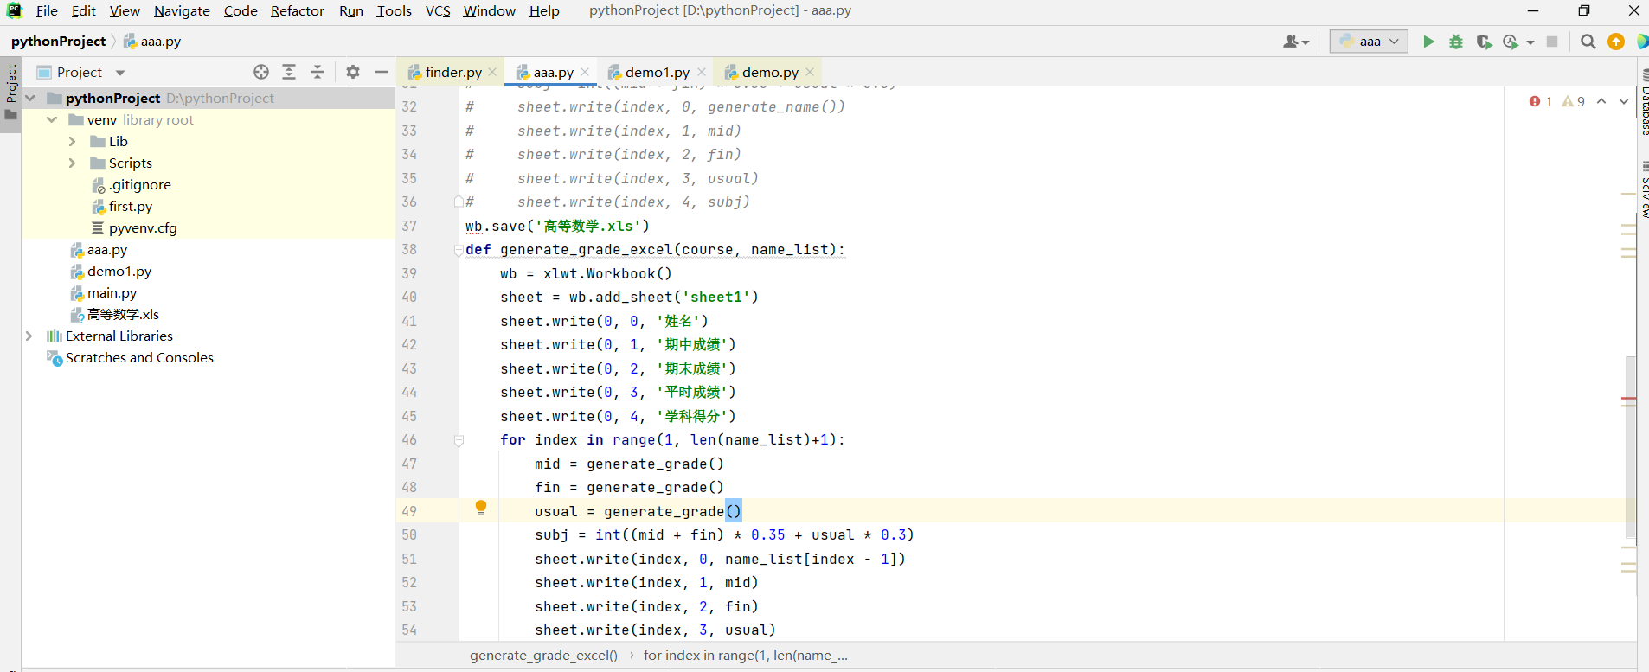Expand the Lib folder
Image resolution: width=1649 pixels, height=672 pixels.
click(73, 141)
